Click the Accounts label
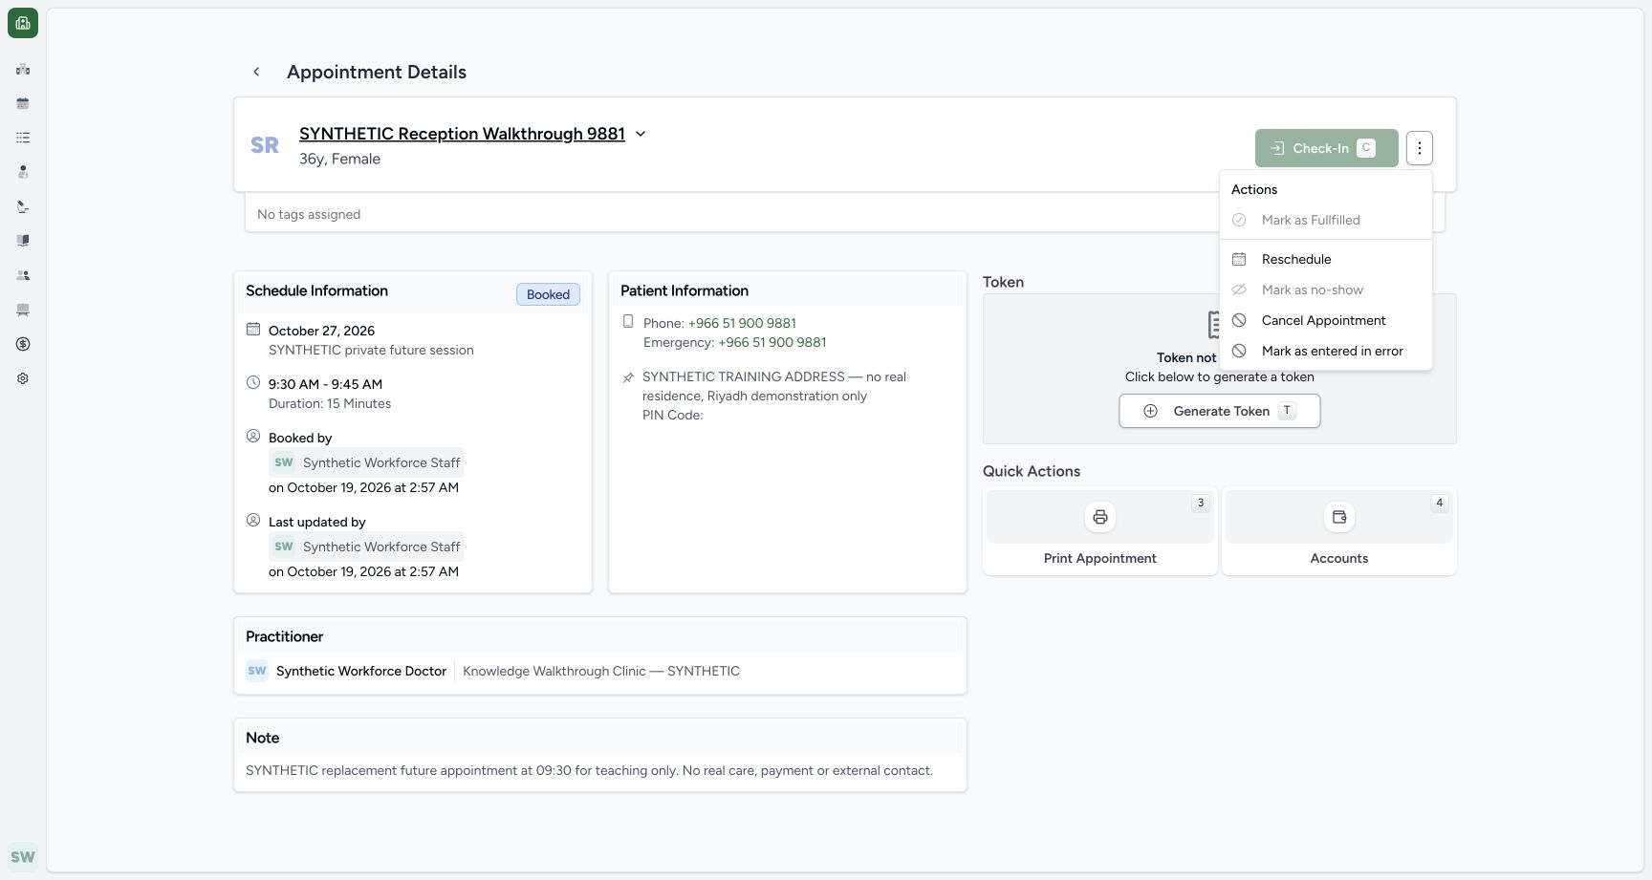 click(1339, 558)
